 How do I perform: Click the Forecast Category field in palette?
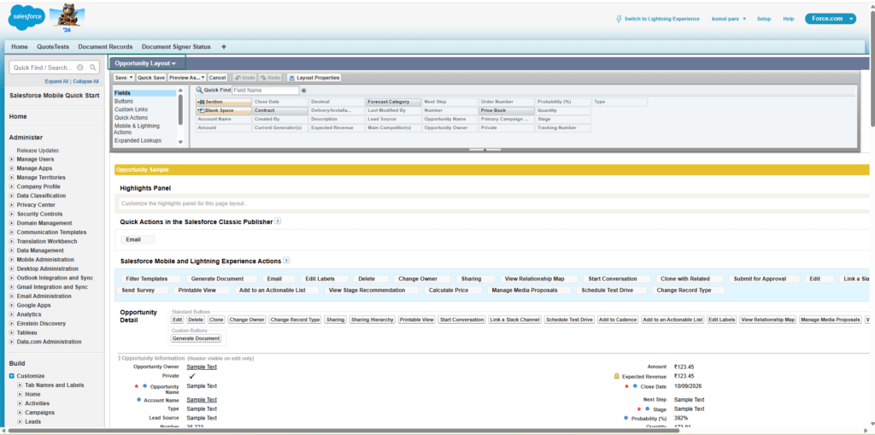point(393,103)
